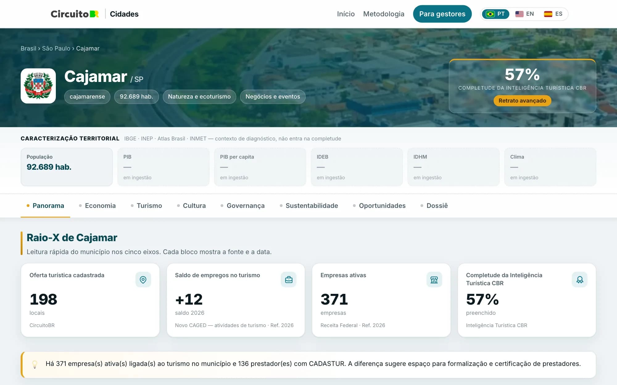Click the 198 locais value
Image resolution: width=617 pixels, height=385 pixels.
(x=43, y=299)
